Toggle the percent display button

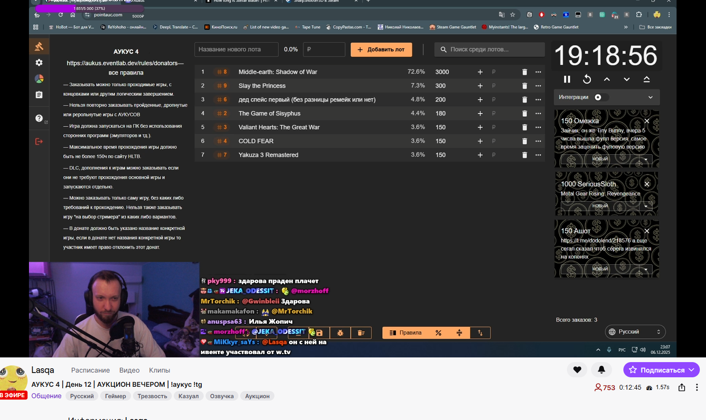438,333
